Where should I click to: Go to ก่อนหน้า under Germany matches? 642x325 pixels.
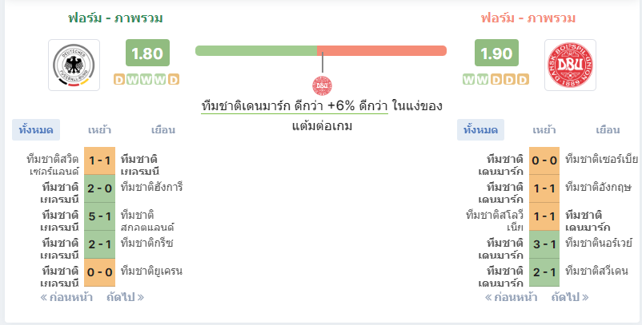coord(66,297)
